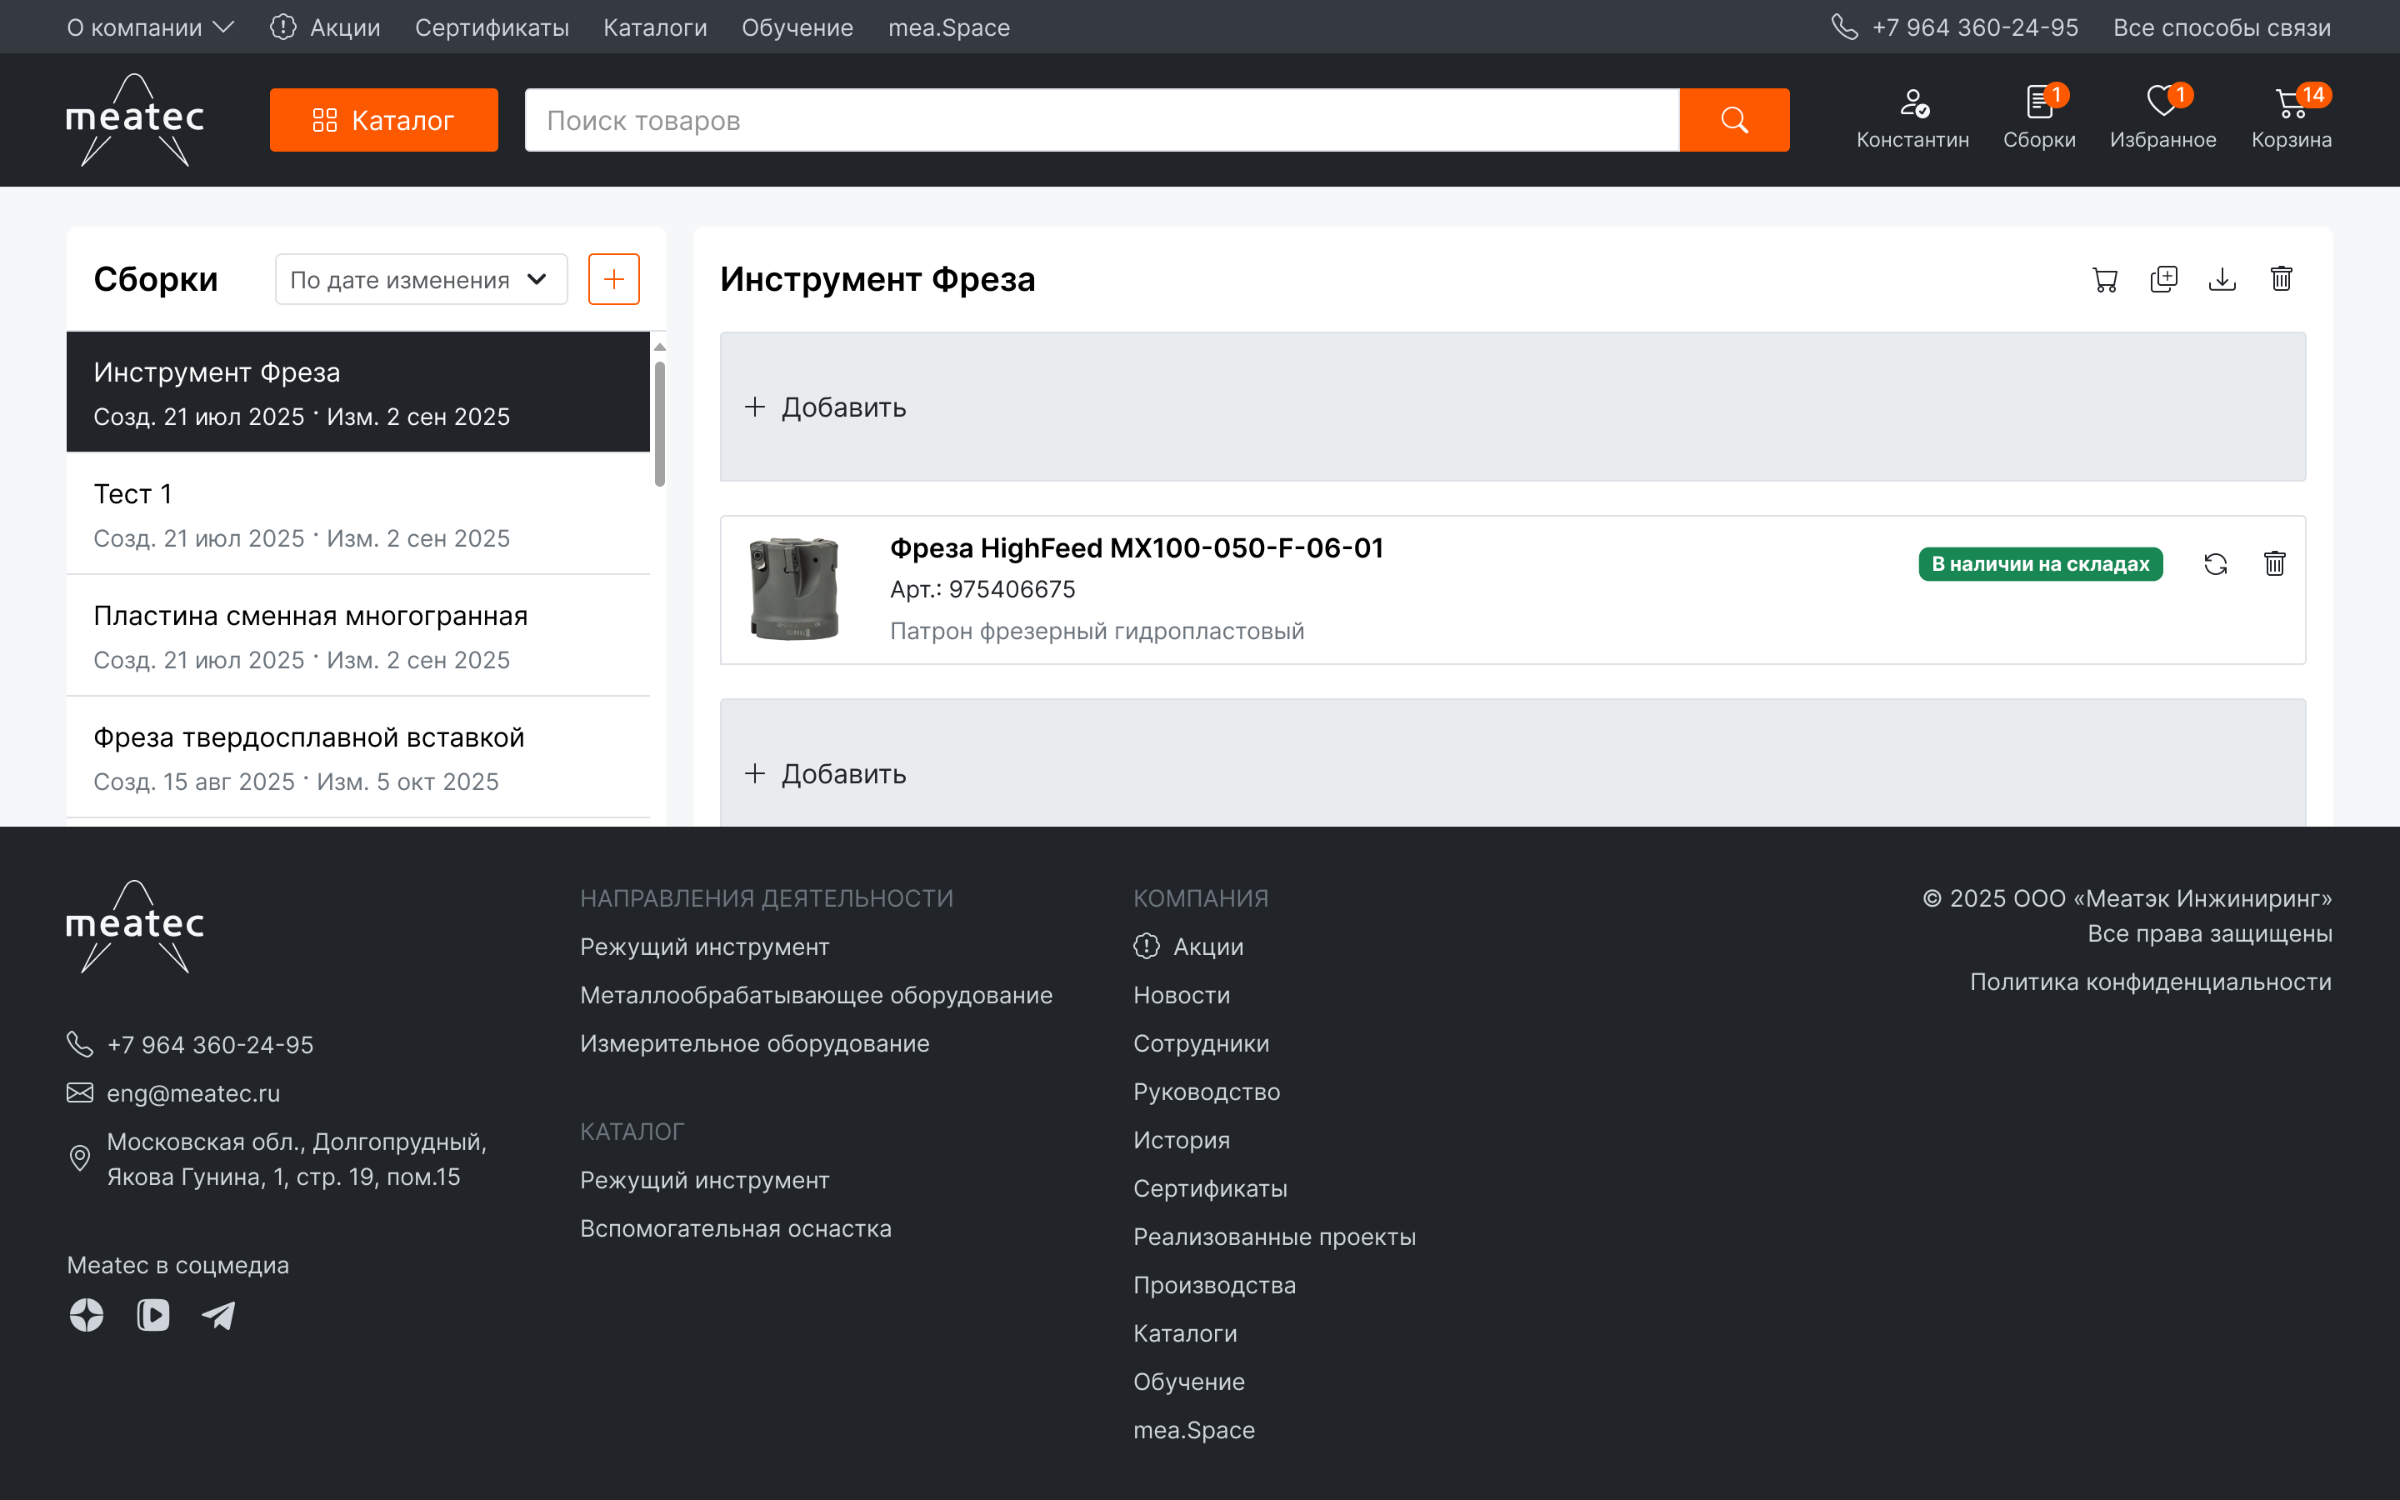Click the assemblies list scrollbar

click(659, 425)
